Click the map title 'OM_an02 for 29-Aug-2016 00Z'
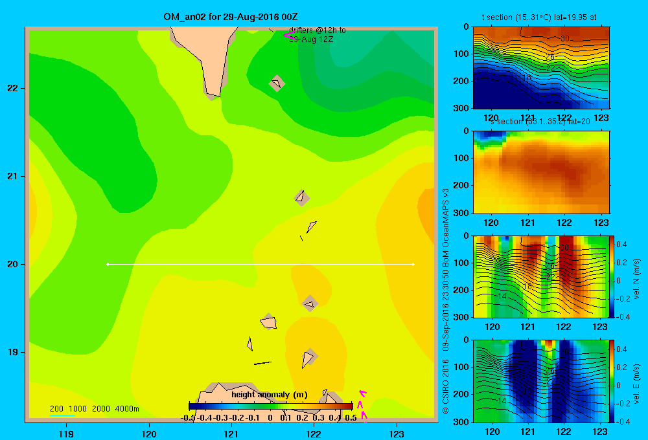 [x=231, y=17]
